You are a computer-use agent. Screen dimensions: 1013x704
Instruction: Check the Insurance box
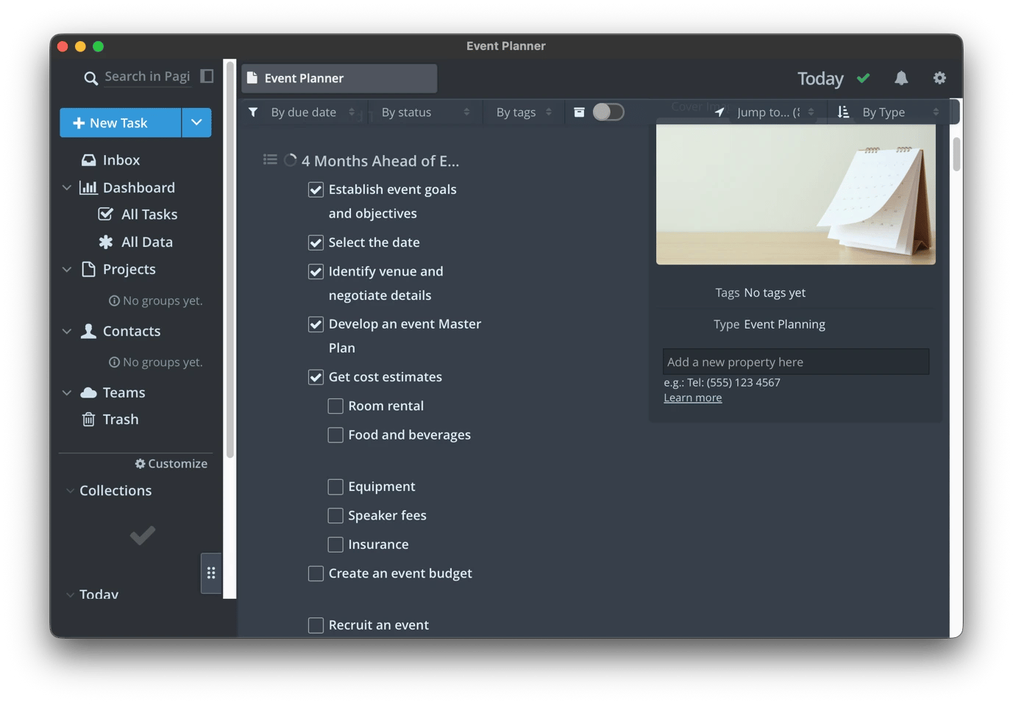[x=335, y=545]
